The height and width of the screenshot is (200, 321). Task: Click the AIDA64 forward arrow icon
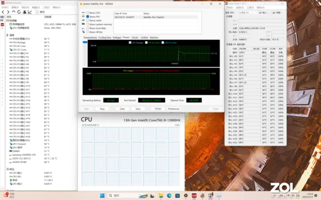(8, 12)
